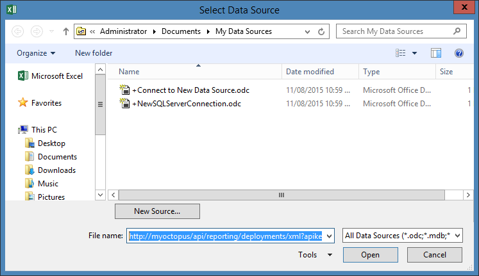479x276 pixels.
Task: Click the New Source... button
Action: (157, 211)
